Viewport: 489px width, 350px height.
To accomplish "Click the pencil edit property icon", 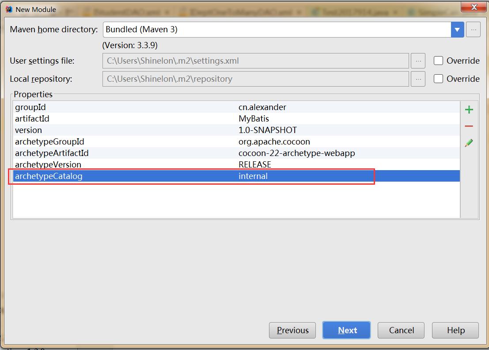I will point(469,143).
